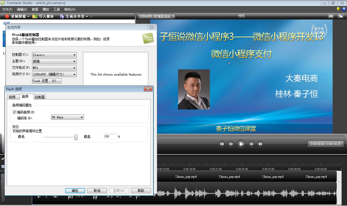This screenshot has width=347, height=206.
Task: Click the Help (帮助) button in dialog
Action: coord(141,191)
